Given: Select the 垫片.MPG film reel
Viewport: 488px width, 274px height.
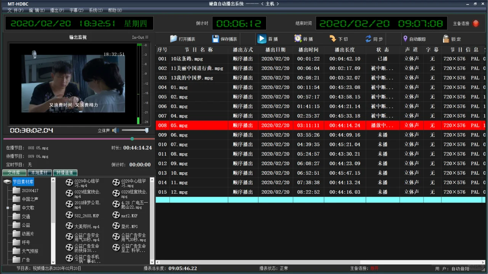Looking at the screenshot, I should [x=116, y=226].
